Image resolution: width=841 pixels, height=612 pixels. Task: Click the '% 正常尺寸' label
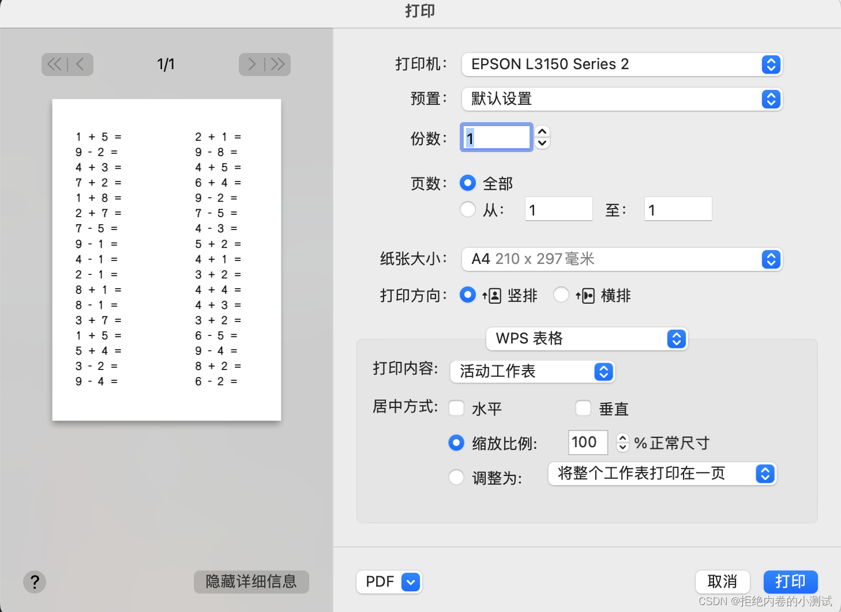point(672,443)
